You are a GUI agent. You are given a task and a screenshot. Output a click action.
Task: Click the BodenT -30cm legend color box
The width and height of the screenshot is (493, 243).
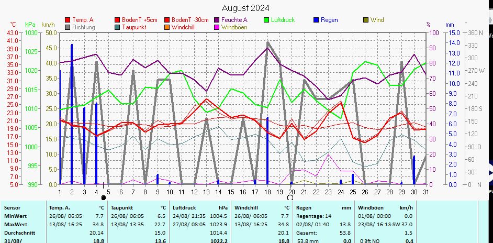coord(166,20)
